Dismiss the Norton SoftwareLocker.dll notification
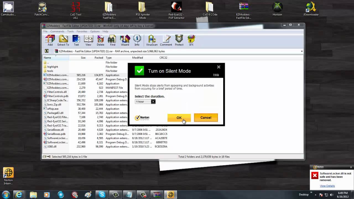The height and width of the screenshot is (199, 354). 351,167
